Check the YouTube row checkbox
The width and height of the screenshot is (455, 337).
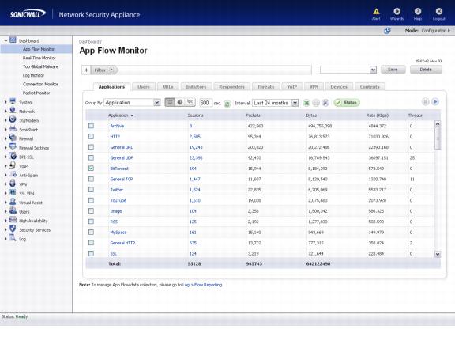tap(91, 200)
